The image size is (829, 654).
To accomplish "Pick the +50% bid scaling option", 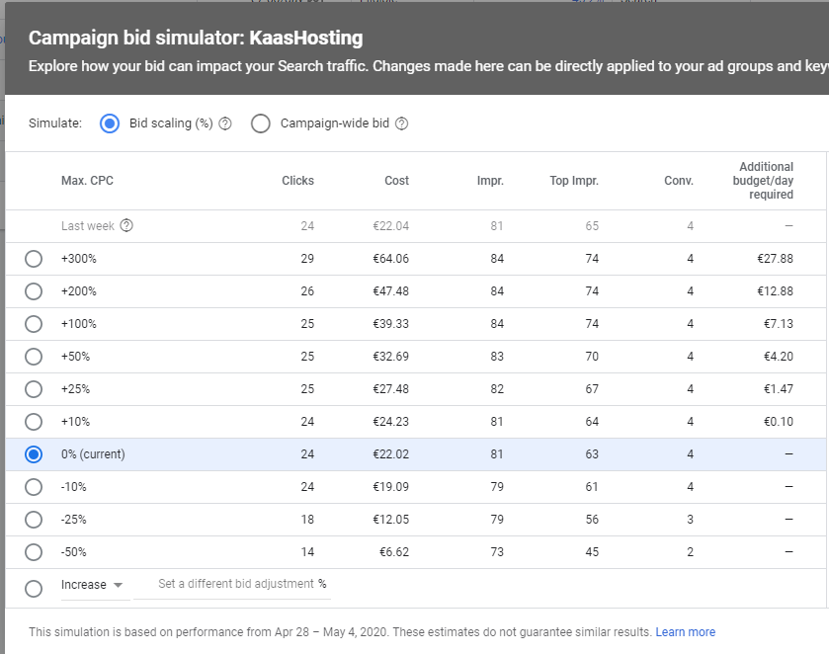I will 34,357.
